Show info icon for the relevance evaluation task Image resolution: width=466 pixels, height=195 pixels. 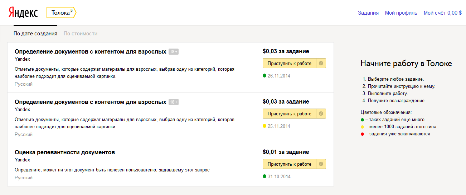321,164
